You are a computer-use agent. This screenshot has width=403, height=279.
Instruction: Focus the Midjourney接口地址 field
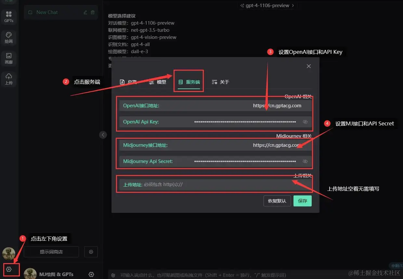[215, 145]
